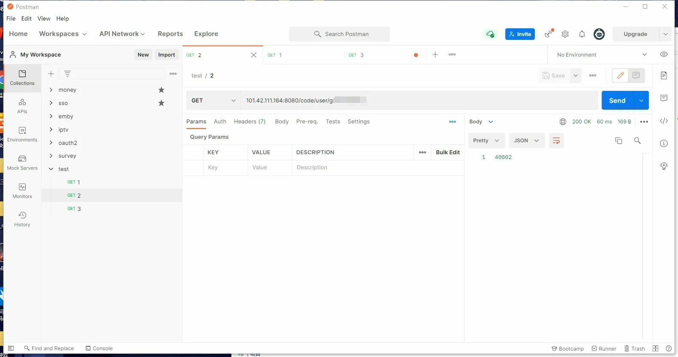Toggle the environment quick look eye
This screenshot has width=678, height=357.
pyautogui.click(x=663, y=54)
